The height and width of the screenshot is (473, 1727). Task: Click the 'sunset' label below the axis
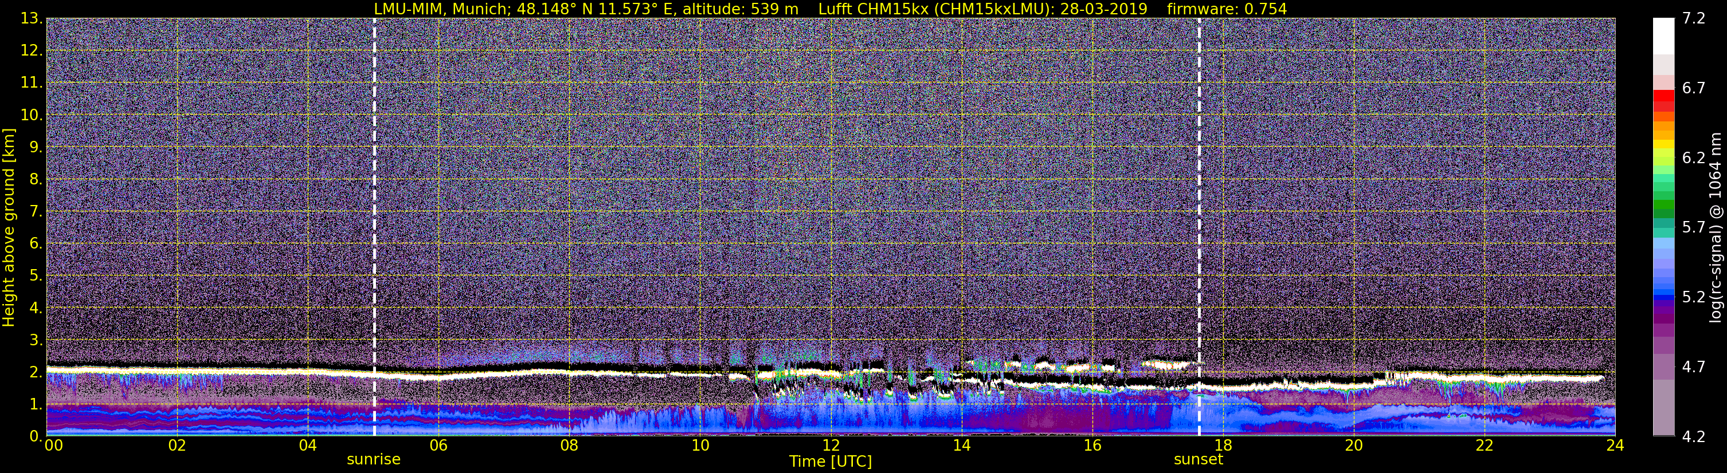(x=1198, y=460)
